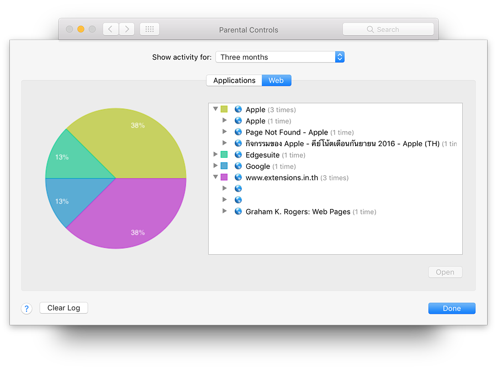
Task: Click the Clear Log button
Action: coord(64,308)
